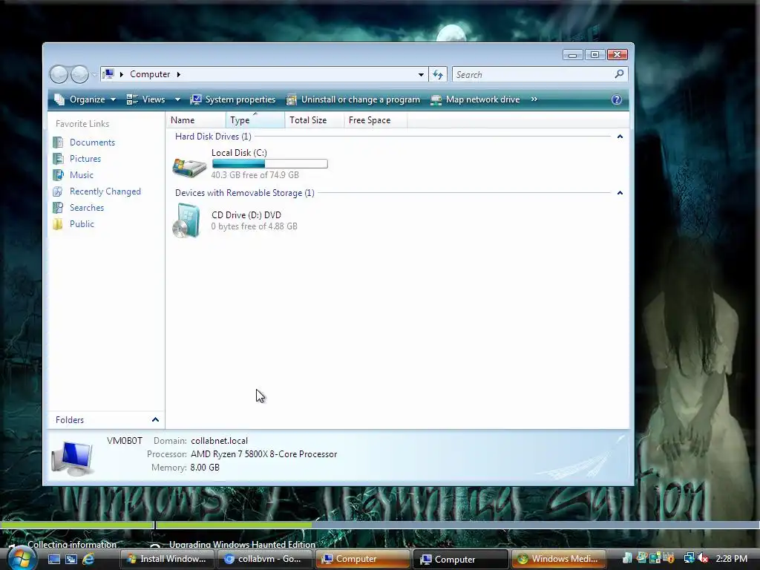
Task: Open the Help question mark icon
Action: click(x=617, y=99)
